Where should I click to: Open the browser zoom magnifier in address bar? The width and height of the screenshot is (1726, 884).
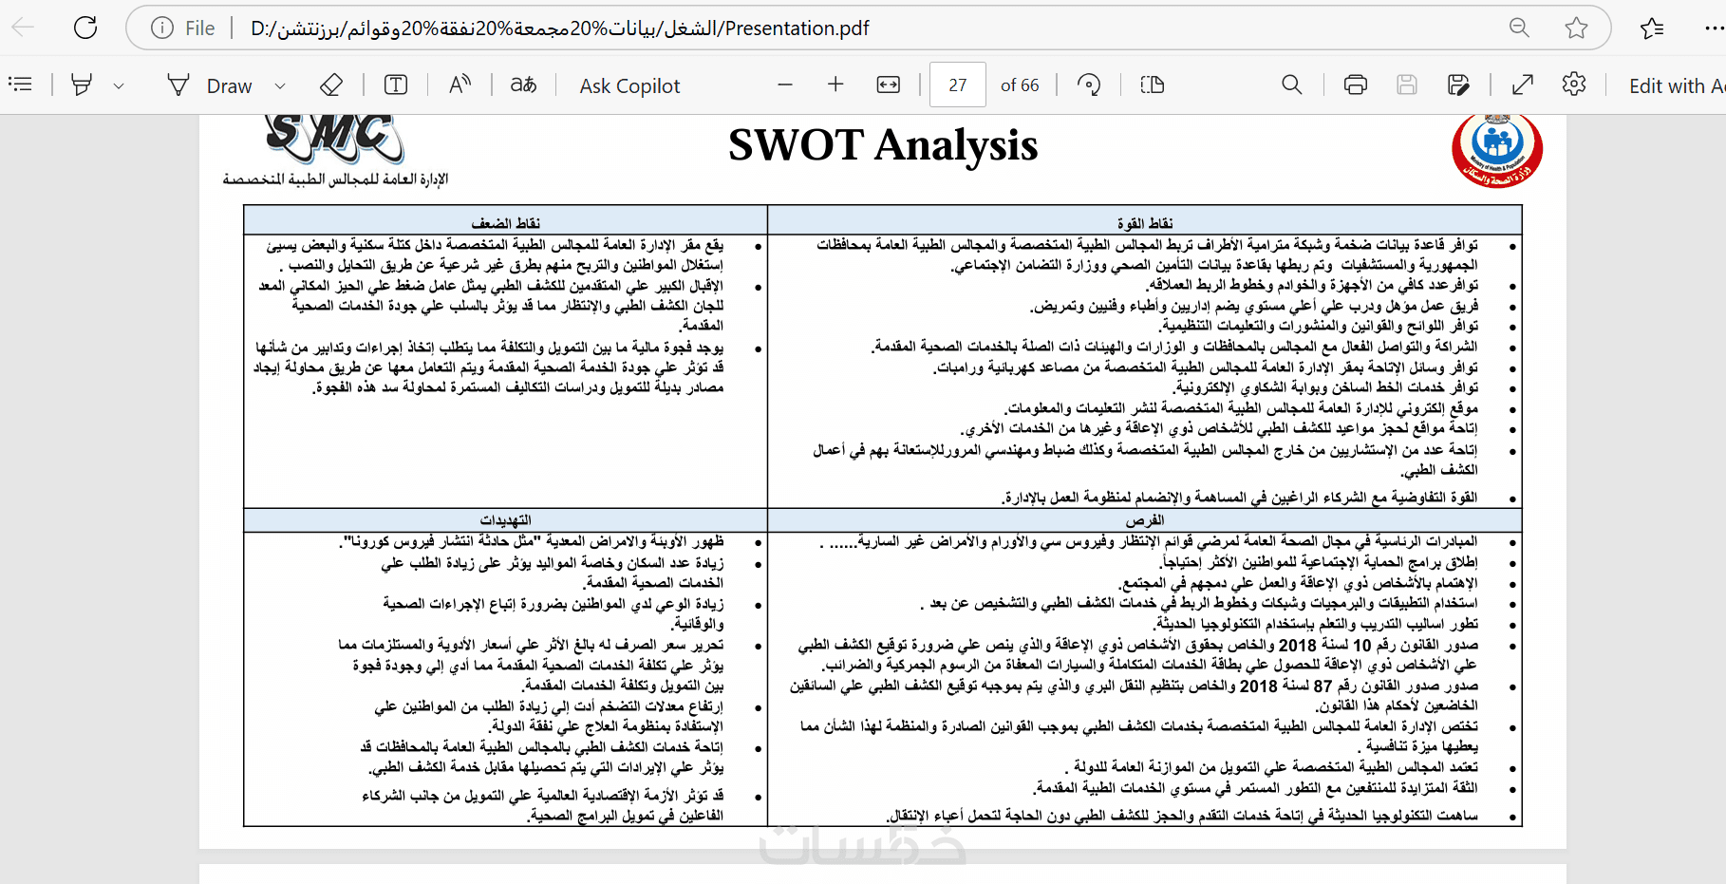click(1519, 28)
